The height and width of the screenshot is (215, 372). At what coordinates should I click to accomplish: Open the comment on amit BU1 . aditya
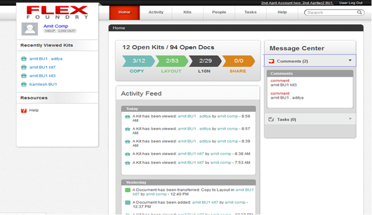coord(280,94)
